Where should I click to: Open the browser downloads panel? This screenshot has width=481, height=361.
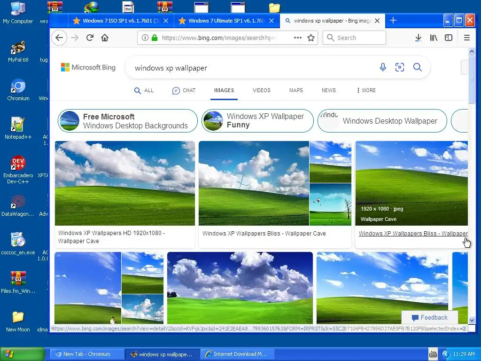pos(418,38)
